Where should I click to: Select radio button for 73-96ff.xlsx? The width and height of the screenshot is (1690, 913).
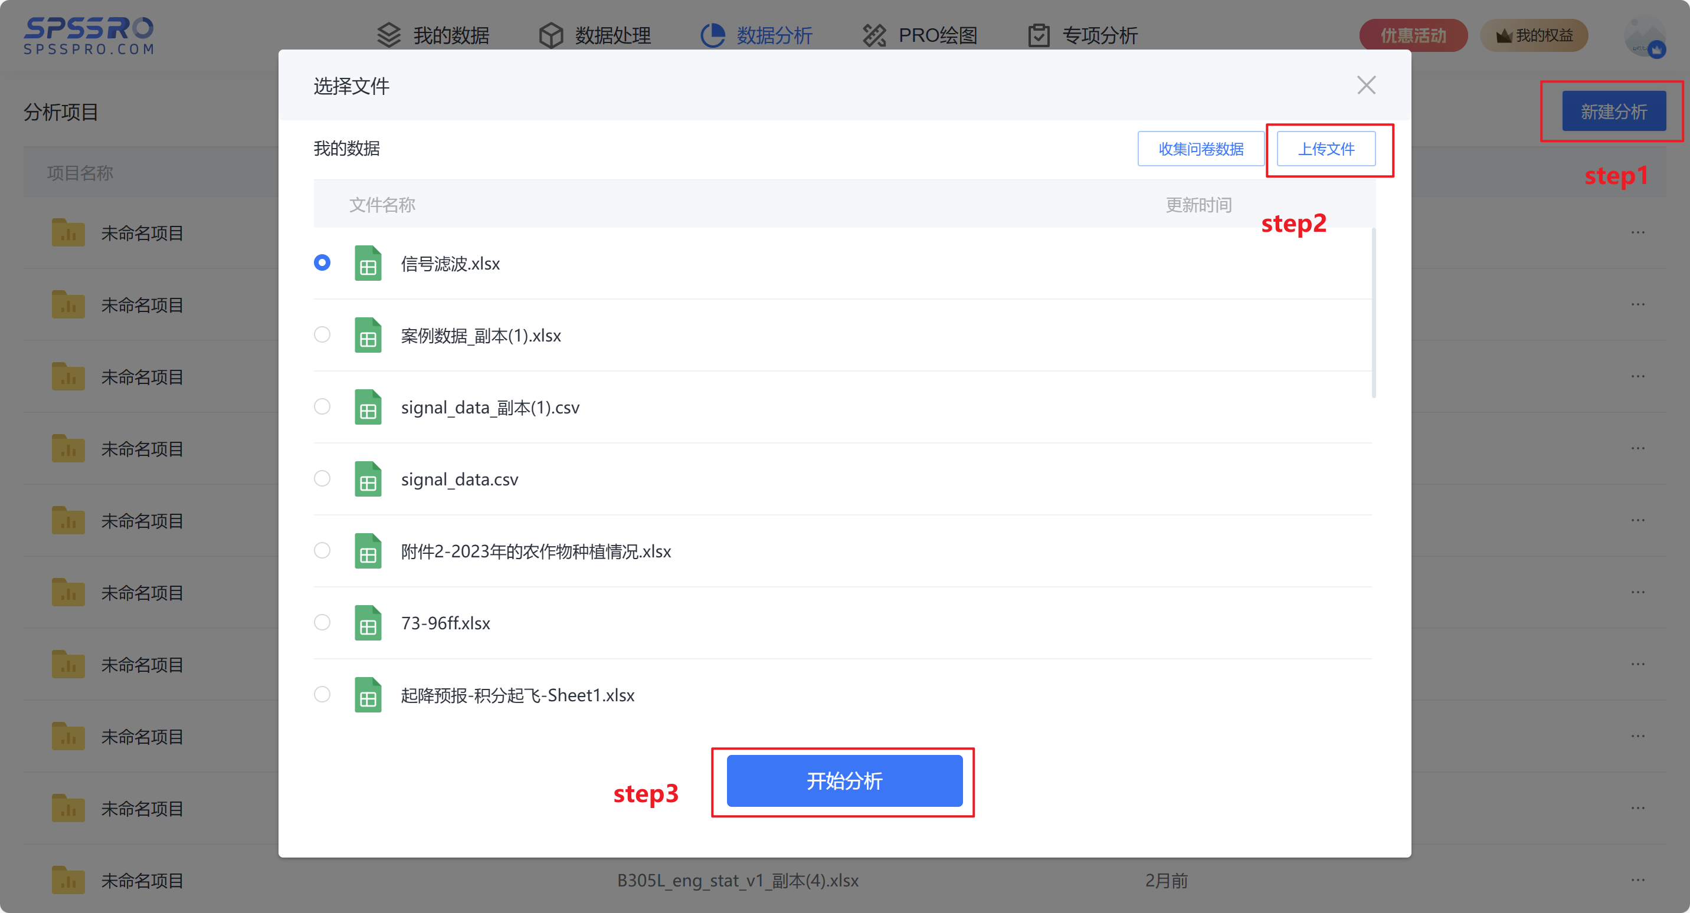[x=322, y=622]
